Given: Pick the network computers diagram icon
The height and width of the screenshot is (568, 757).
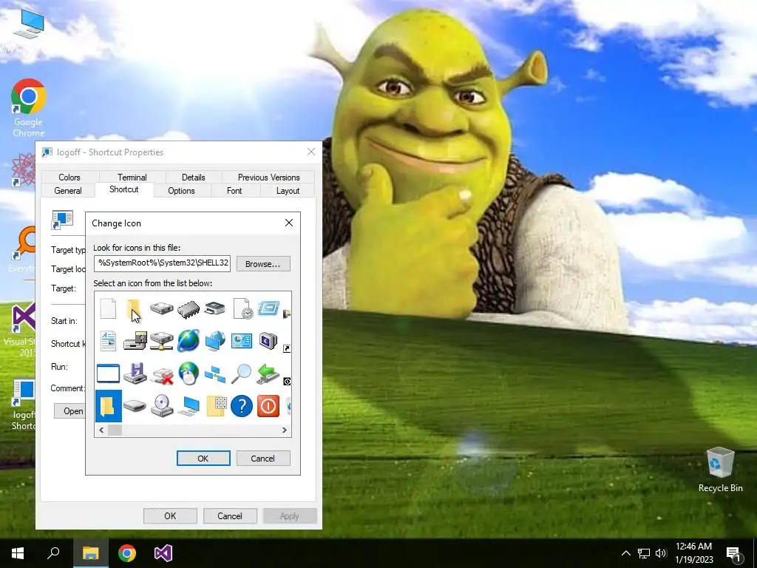Looking at the screenshot, I should pos(215,373).
